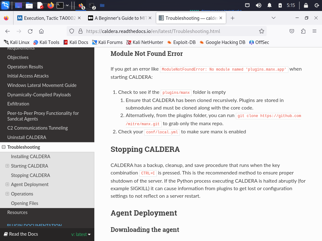Open the battery status indicator
This screenshot has width=322, height=241.
click(280, 5)
